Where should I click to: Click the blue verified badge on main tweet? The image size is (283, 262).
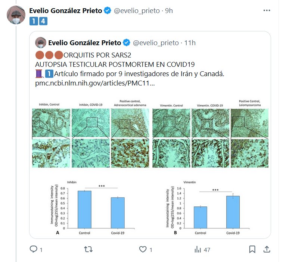(107, 11)
